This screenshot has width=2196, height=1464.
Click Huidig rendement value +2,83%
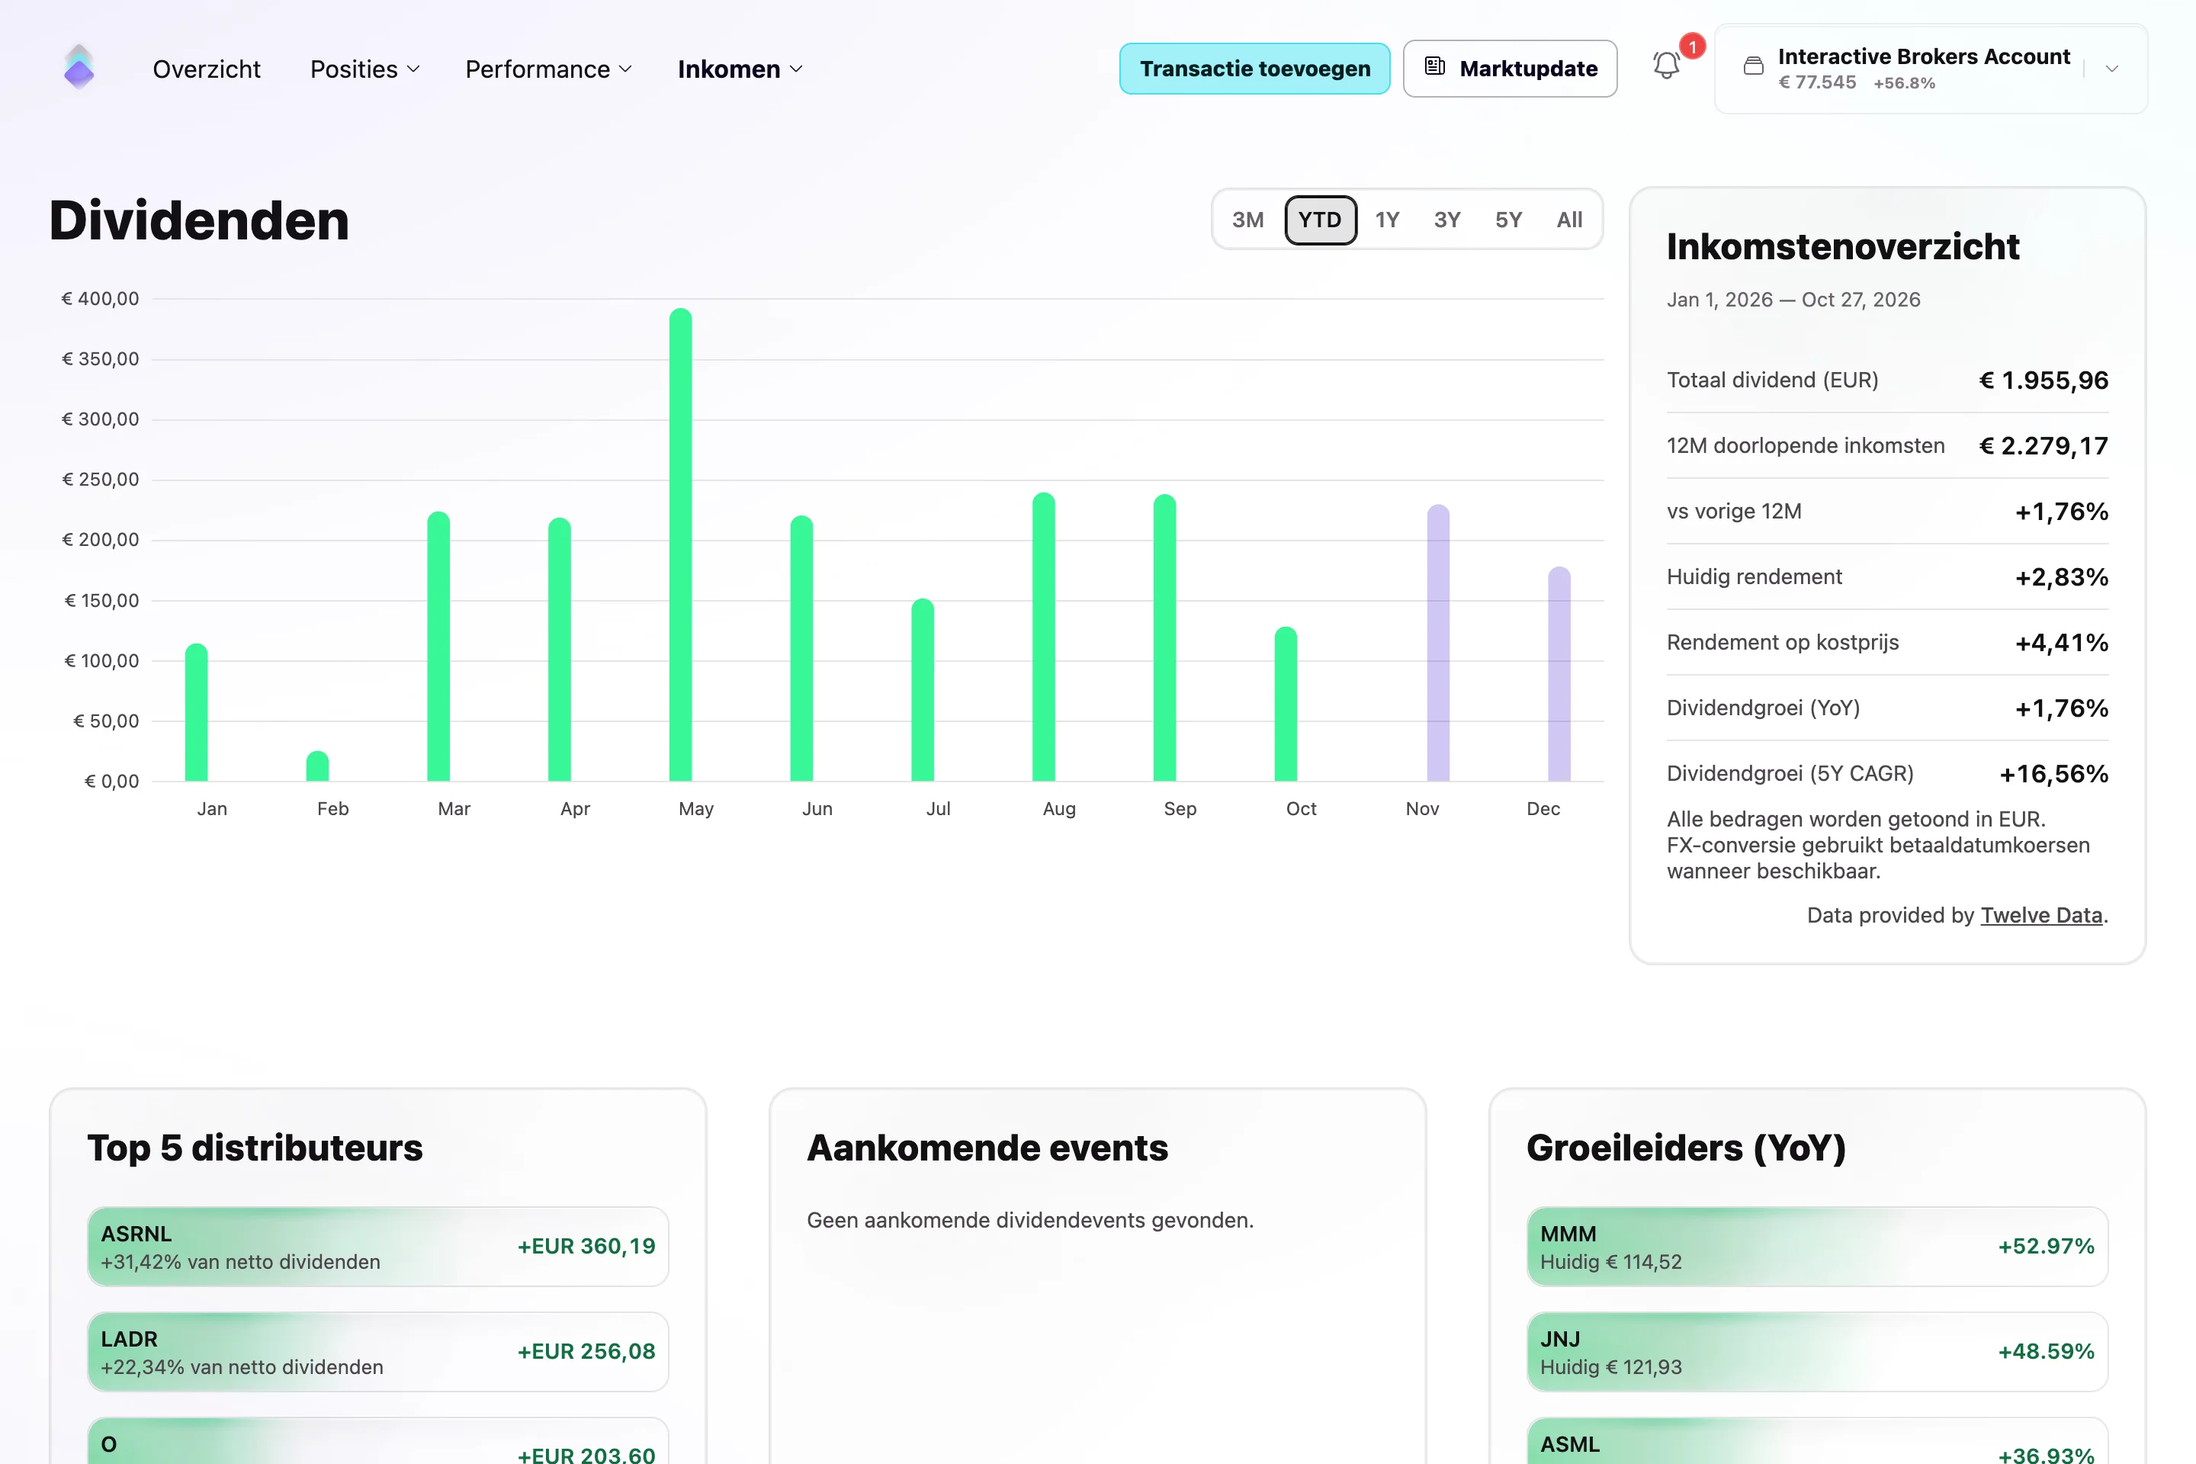(2062, 577)
